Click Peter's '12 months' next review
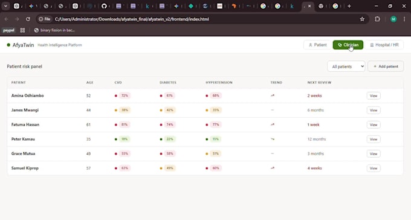Image resolution: width=411 pixels, height=220 pixels. click(x=317, y=139)
